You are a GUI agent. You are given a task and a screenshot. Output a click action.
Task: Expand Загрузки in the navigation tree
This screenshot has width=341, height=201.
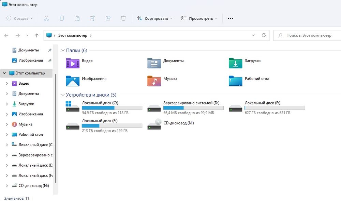7,104
